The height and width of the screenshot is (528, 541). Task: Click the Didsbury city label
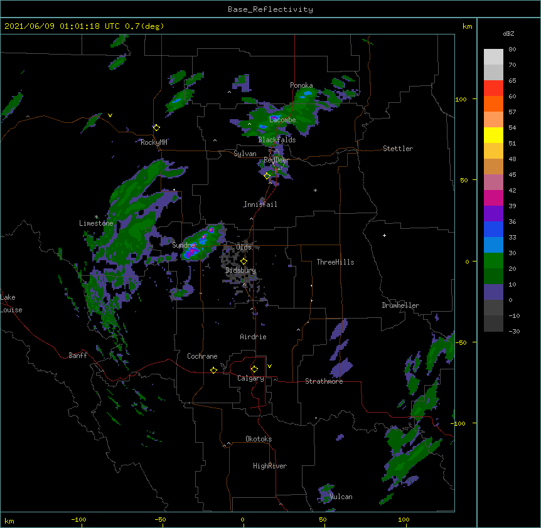click(x=240, y=270)
